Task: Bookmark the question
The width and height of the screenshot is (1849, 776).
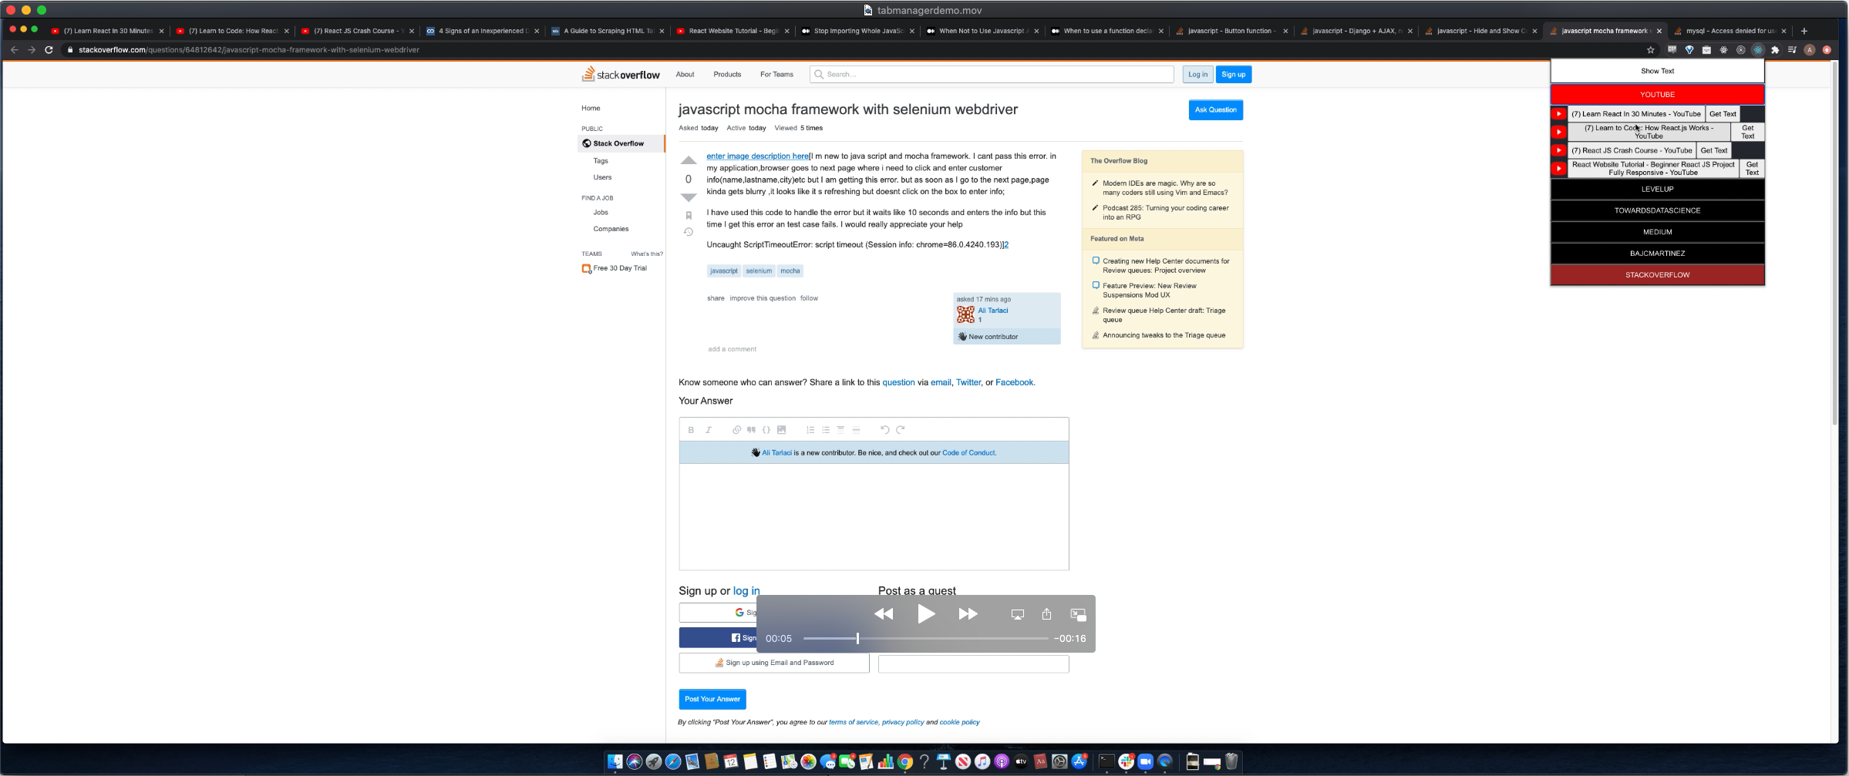Action: 689,216
